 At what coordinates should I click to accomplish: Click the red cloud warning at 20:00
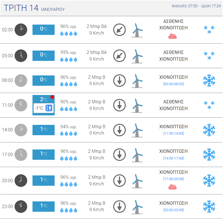click(173, 187)
